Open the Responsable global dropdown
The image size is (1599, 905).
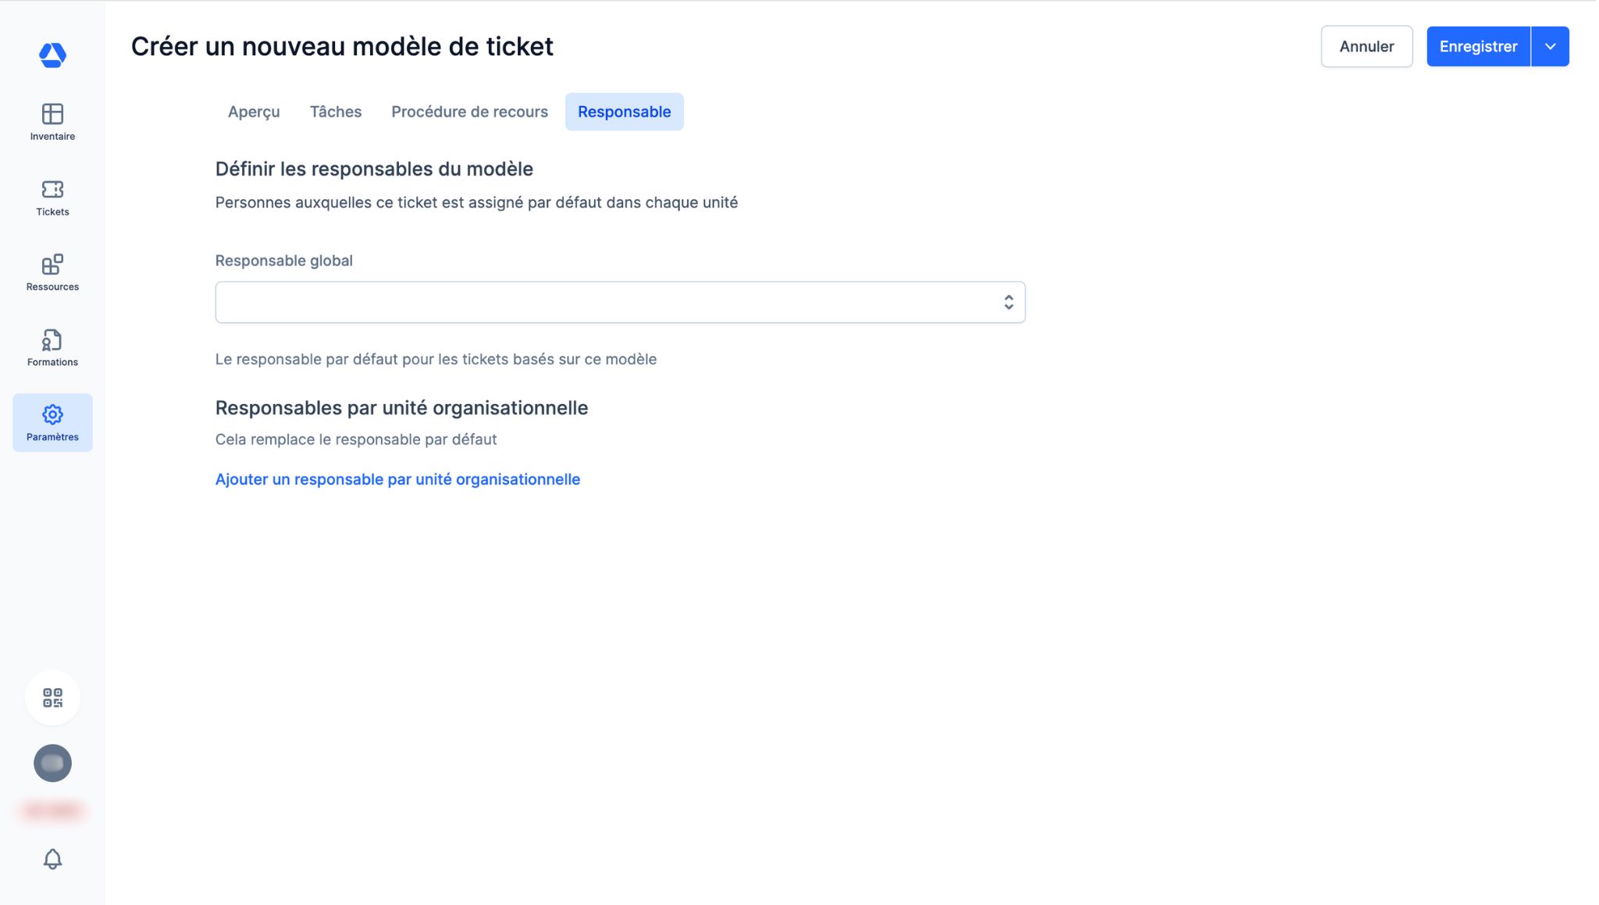click(609, 302)
